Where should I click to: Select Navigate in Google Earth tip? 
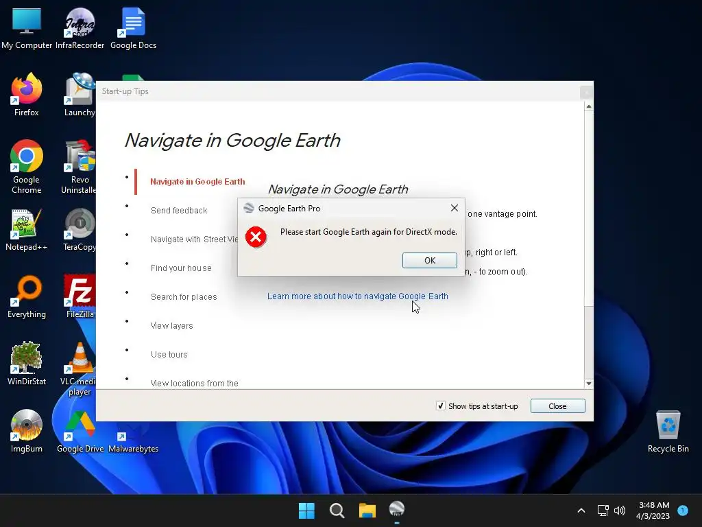(x=197, y=181)
